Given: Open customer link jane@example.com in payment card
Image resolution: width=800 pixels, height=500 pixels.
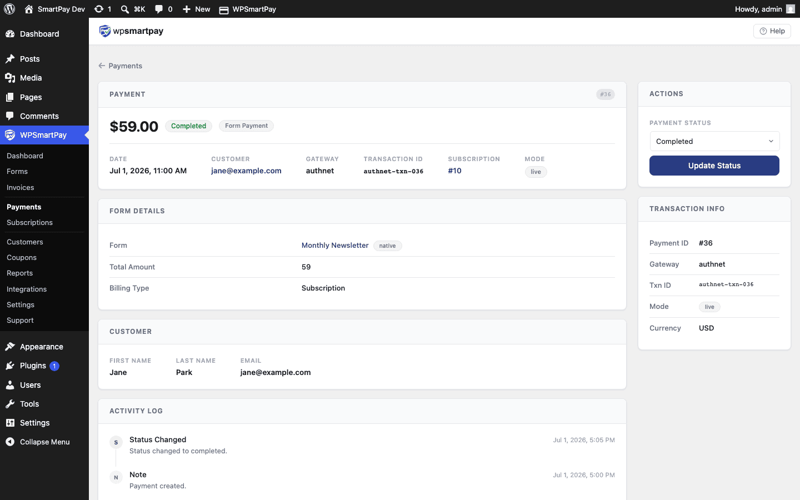Looking at the screenshot, I should coord(246,171).
